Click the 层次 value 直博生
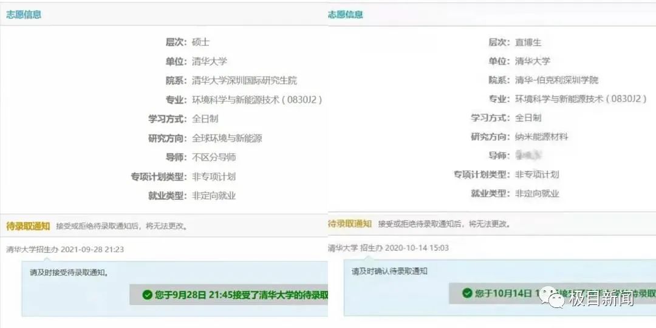This screenshot has width=656, height=328. tap(528, 43)
